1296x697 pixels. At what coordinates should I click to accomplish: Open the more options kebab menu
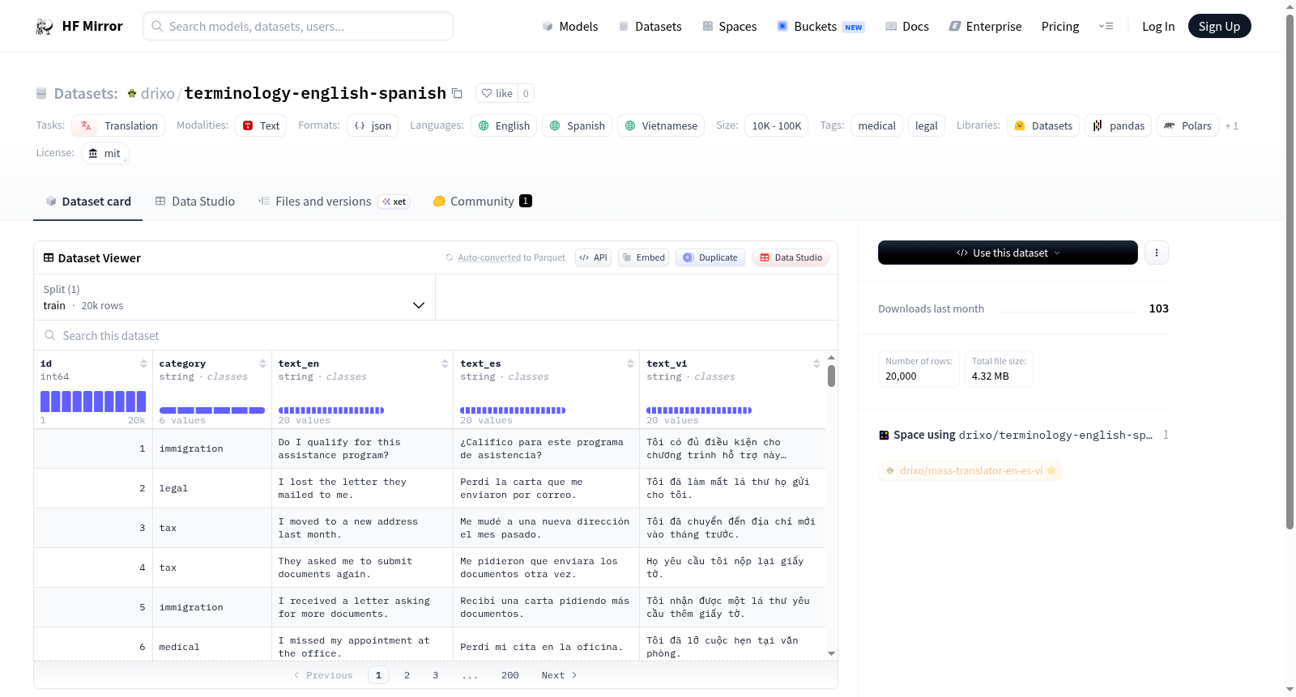(1156, 253)
